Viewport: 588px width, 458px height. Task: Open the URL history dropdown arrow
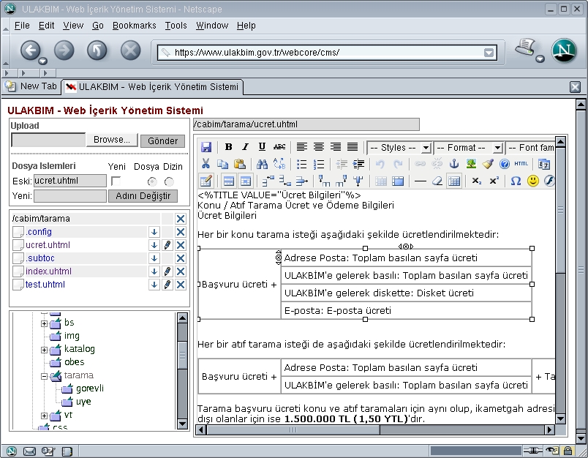click(x=489, y=53)
